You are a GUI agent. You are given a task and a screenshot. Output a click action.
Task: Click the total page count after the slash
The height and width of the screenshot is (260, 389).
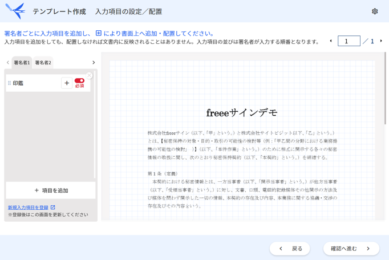tap(372, 41)
